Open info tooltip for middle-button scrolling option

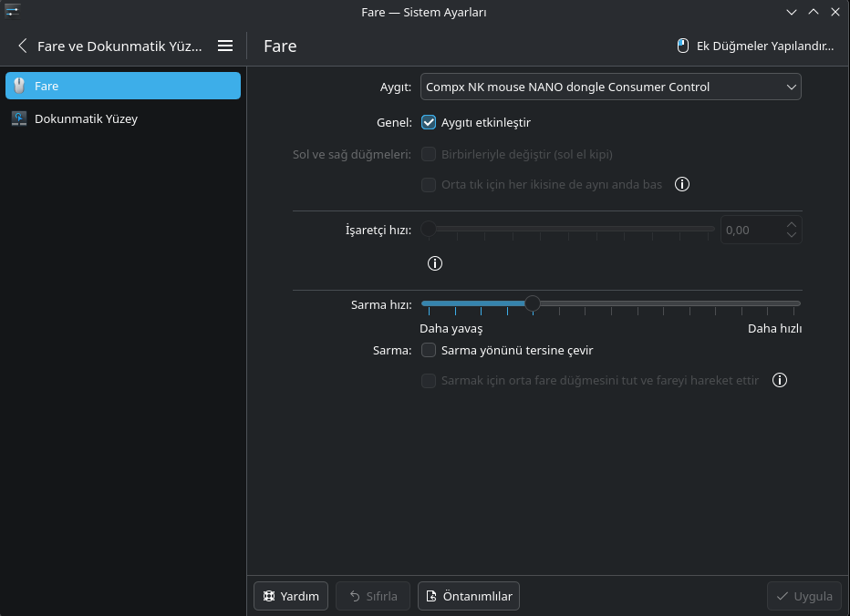point(780,380)
